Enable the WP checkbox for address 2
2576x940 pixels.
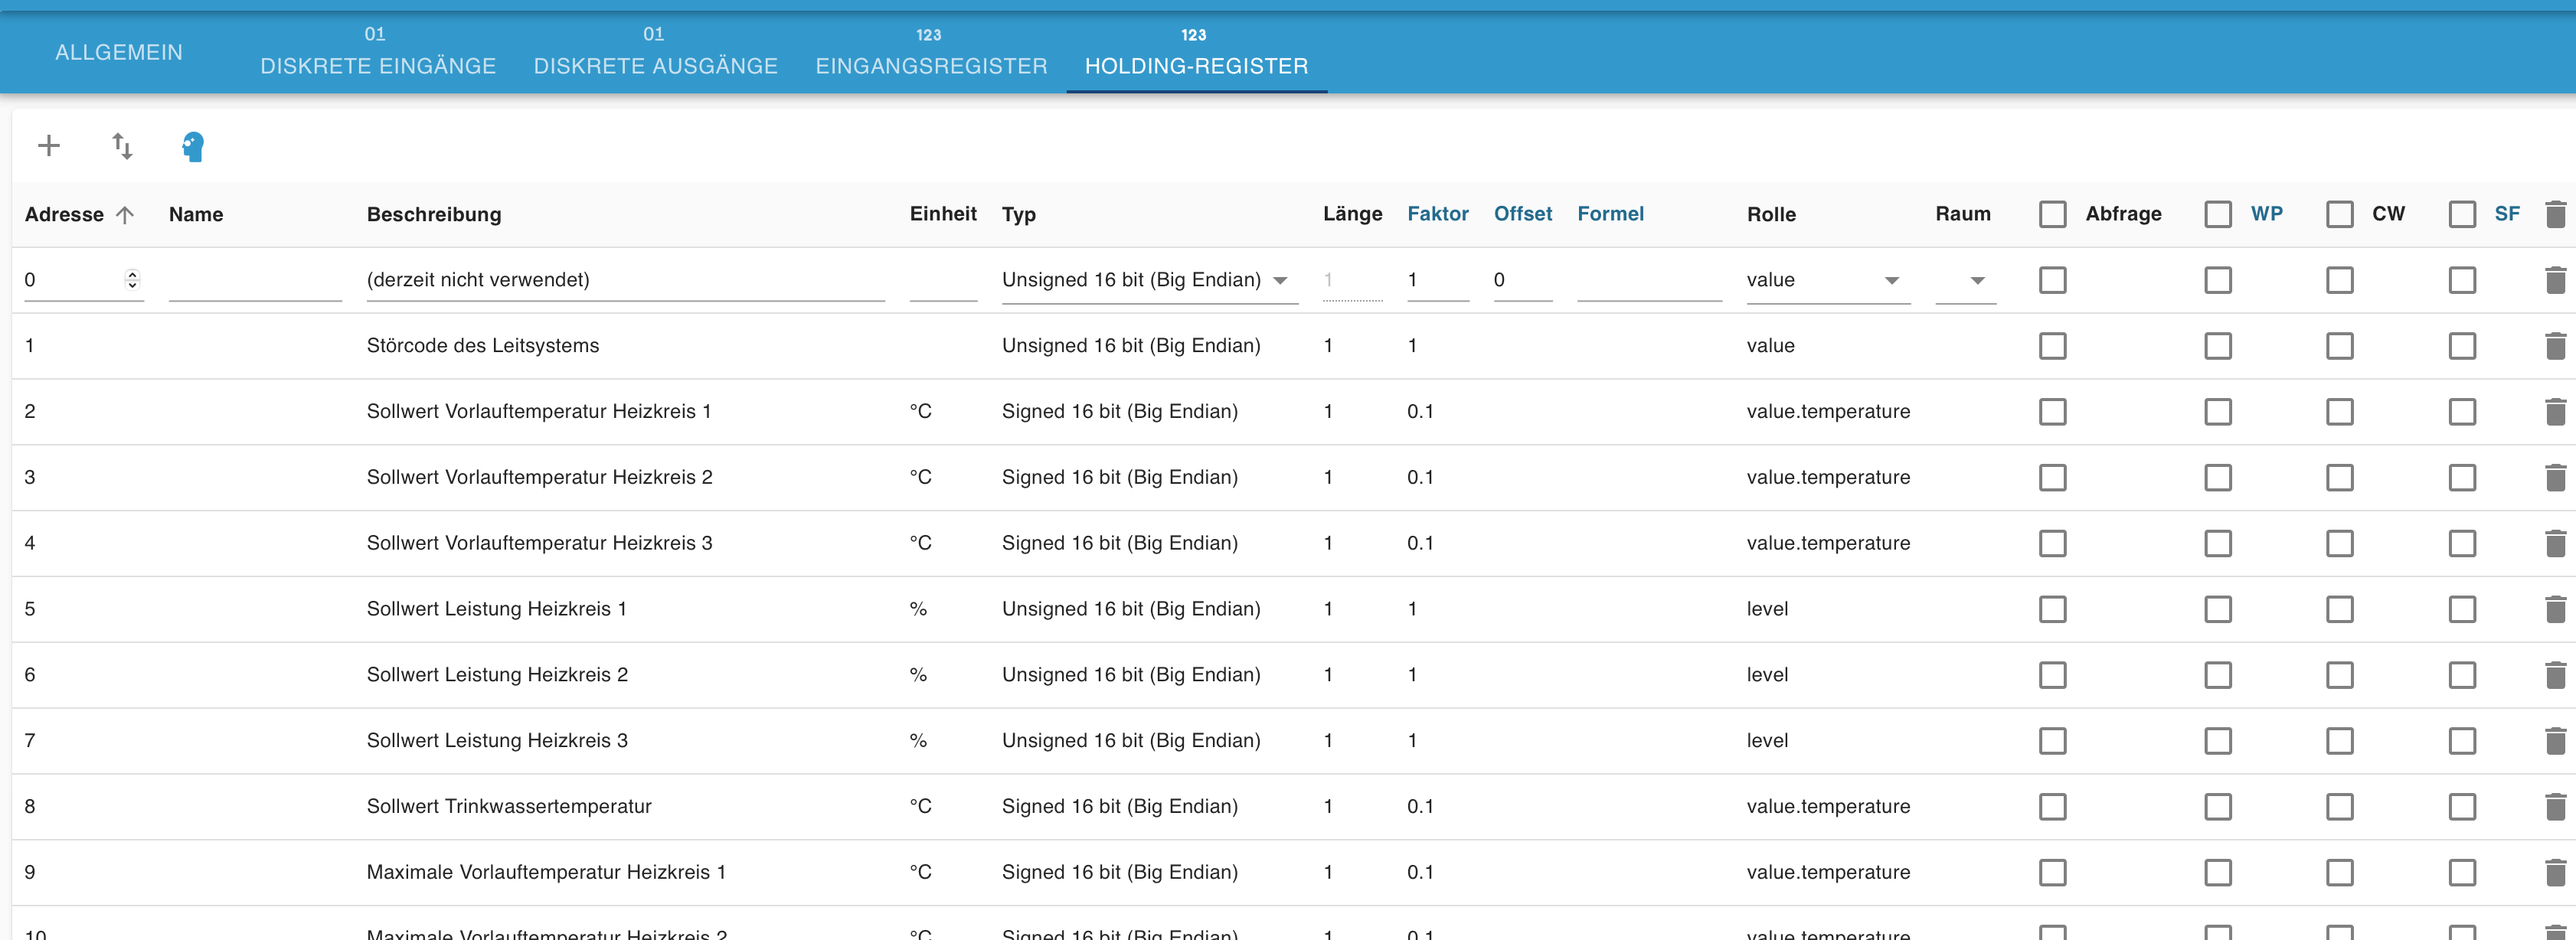tap(2217, 412)
